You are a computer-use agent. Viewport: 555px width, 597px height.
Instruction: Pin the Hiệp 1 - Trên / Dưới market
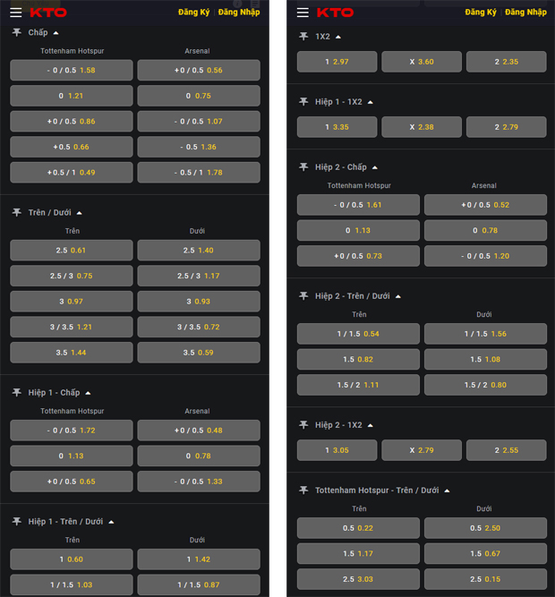pyautogui.click(x=16, y=521)
